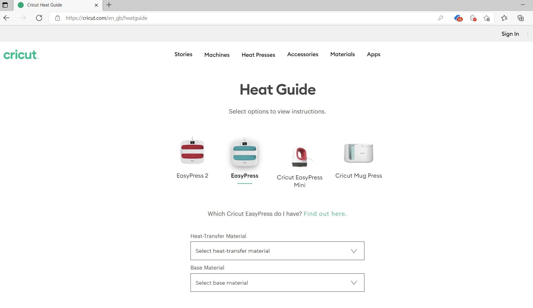The image size is (533, 308).
Task: Click Sign In
Action: point(510,34)
